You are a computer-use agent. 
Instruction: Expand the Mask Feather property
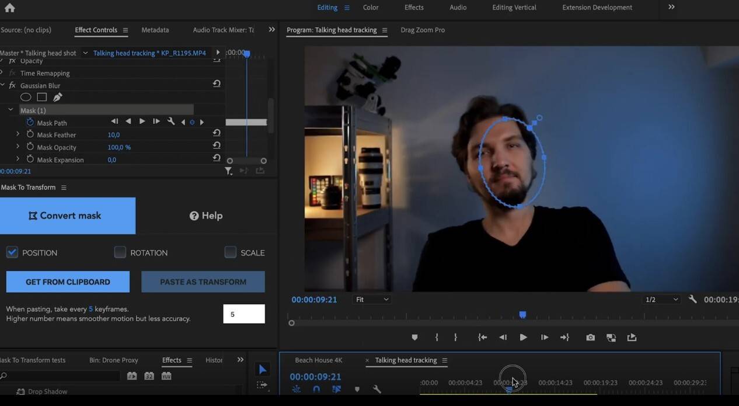[18, 134]
